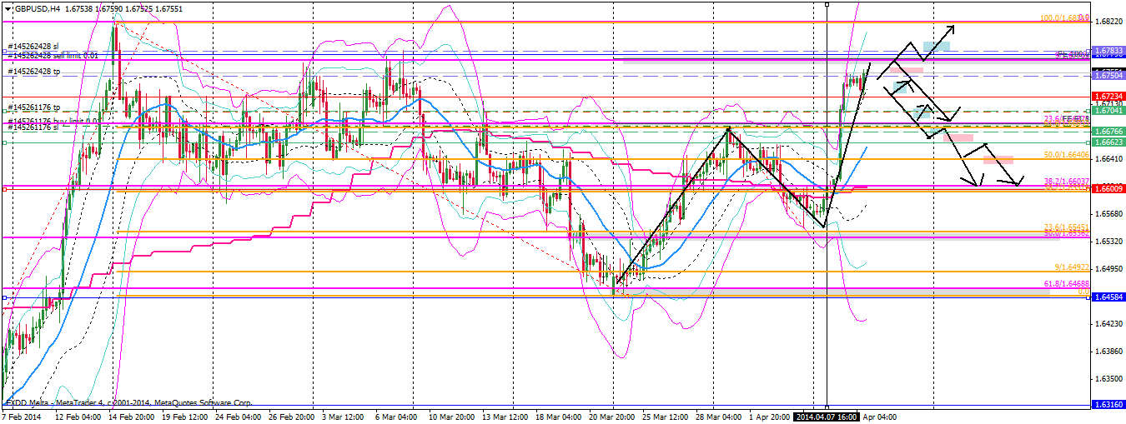
Task: Select the #145262428 tp order label
Action: coord(33,72)
